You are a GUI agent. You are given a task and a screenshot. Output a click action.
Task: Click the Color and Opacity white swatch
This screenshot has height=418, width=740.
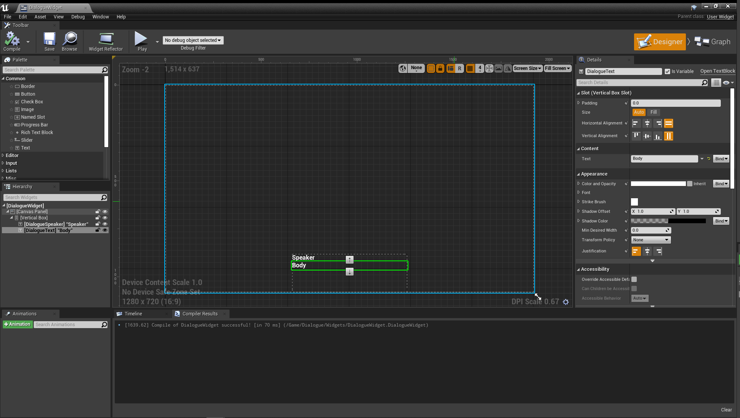pyautogui.click(x=658, y=184)
